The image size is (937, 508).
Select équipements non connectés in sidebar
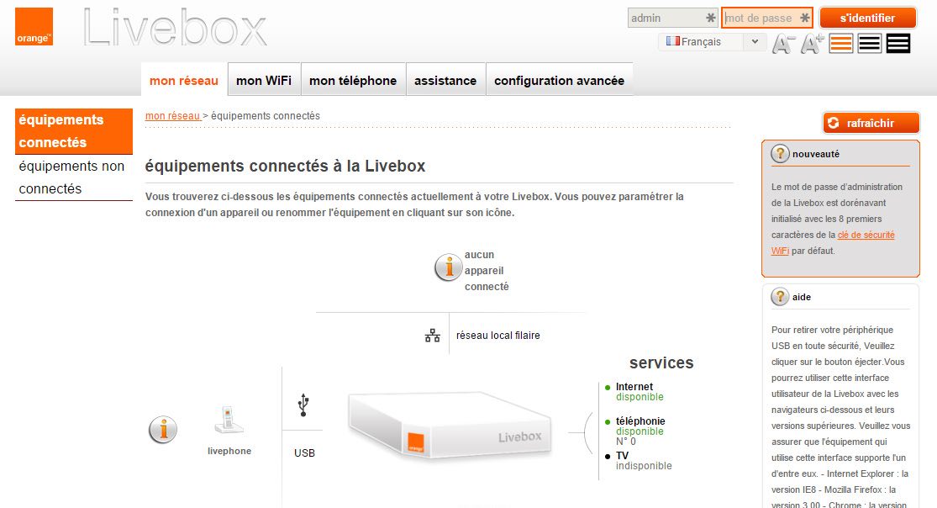(x=73, y=177)
